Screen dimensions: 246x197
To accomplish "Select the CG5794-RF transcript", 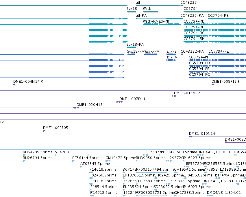I will pyautogui.click(x=215, y=30).
